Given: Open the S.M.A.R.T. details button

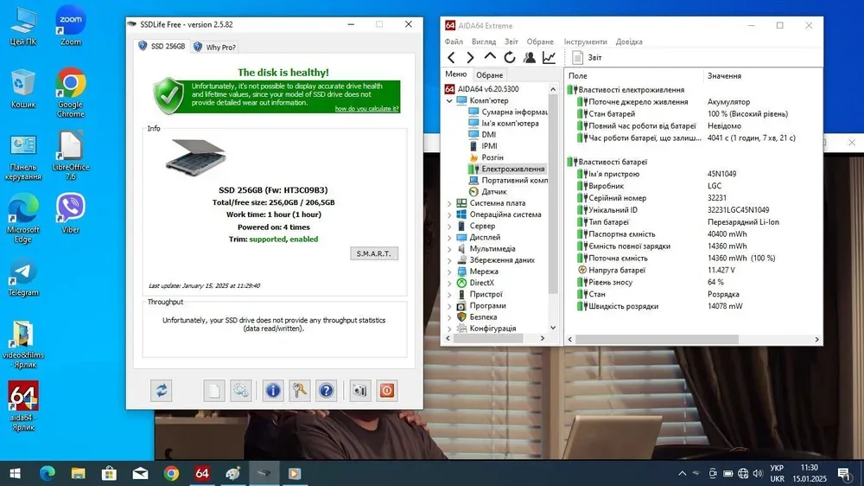Looking at the screenshot, I should pyautogui.click(x=374, y=253).
